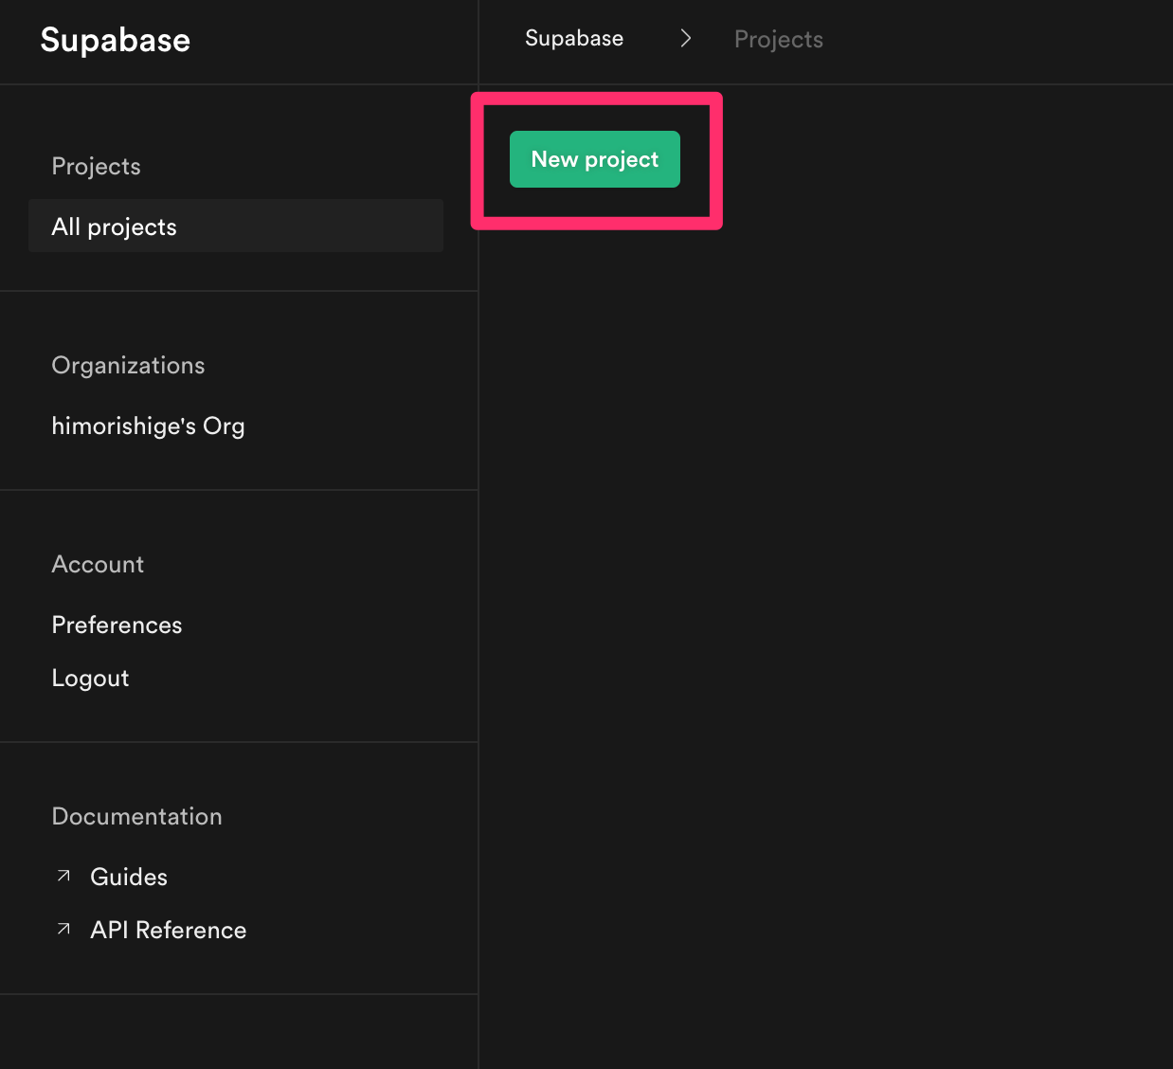The image size is (1173, 1069).
Task: Select Supabase in the breadcrumb trail
Action: (x=573, y=38)
